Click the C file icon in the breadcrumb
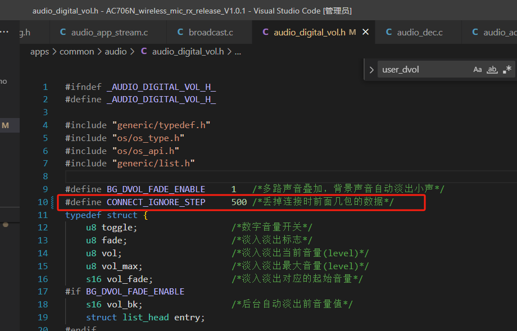Screen dimensions: 517x331 click(144, 52)
